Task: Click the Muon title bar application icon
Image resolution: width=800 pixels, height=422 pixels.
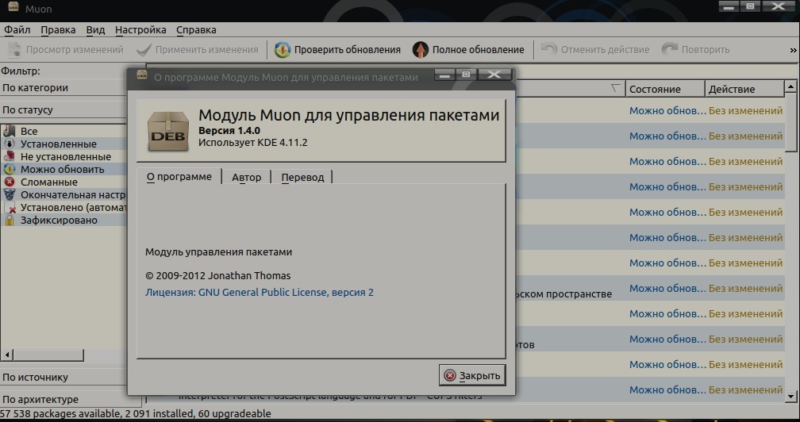Action: pyautogui.click(x=13, y=8)
